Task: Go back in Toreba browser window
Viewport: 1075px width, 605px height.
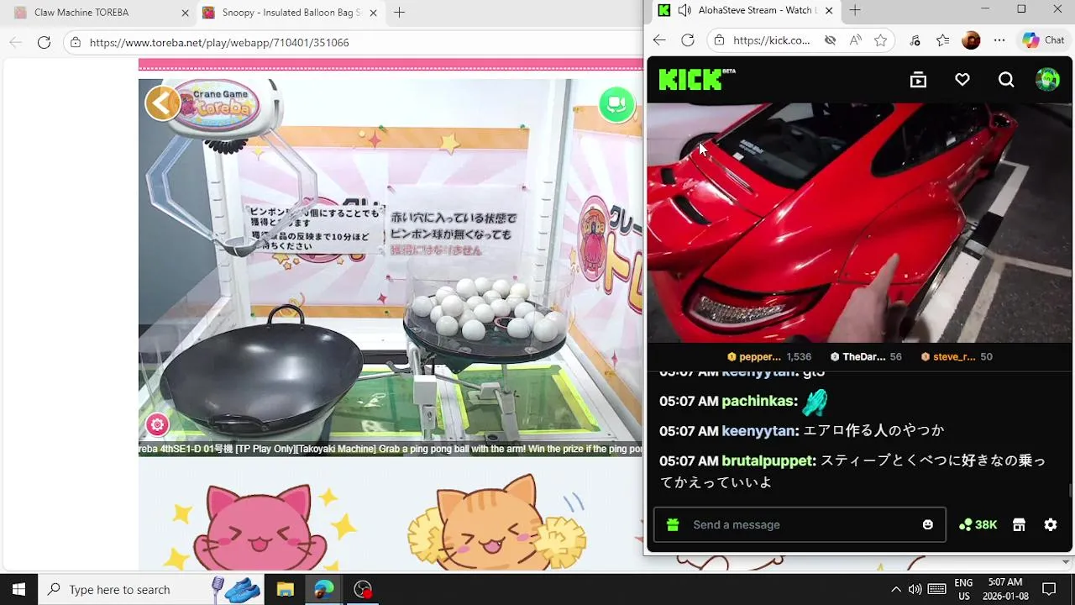Action: (x=15, y=42)
